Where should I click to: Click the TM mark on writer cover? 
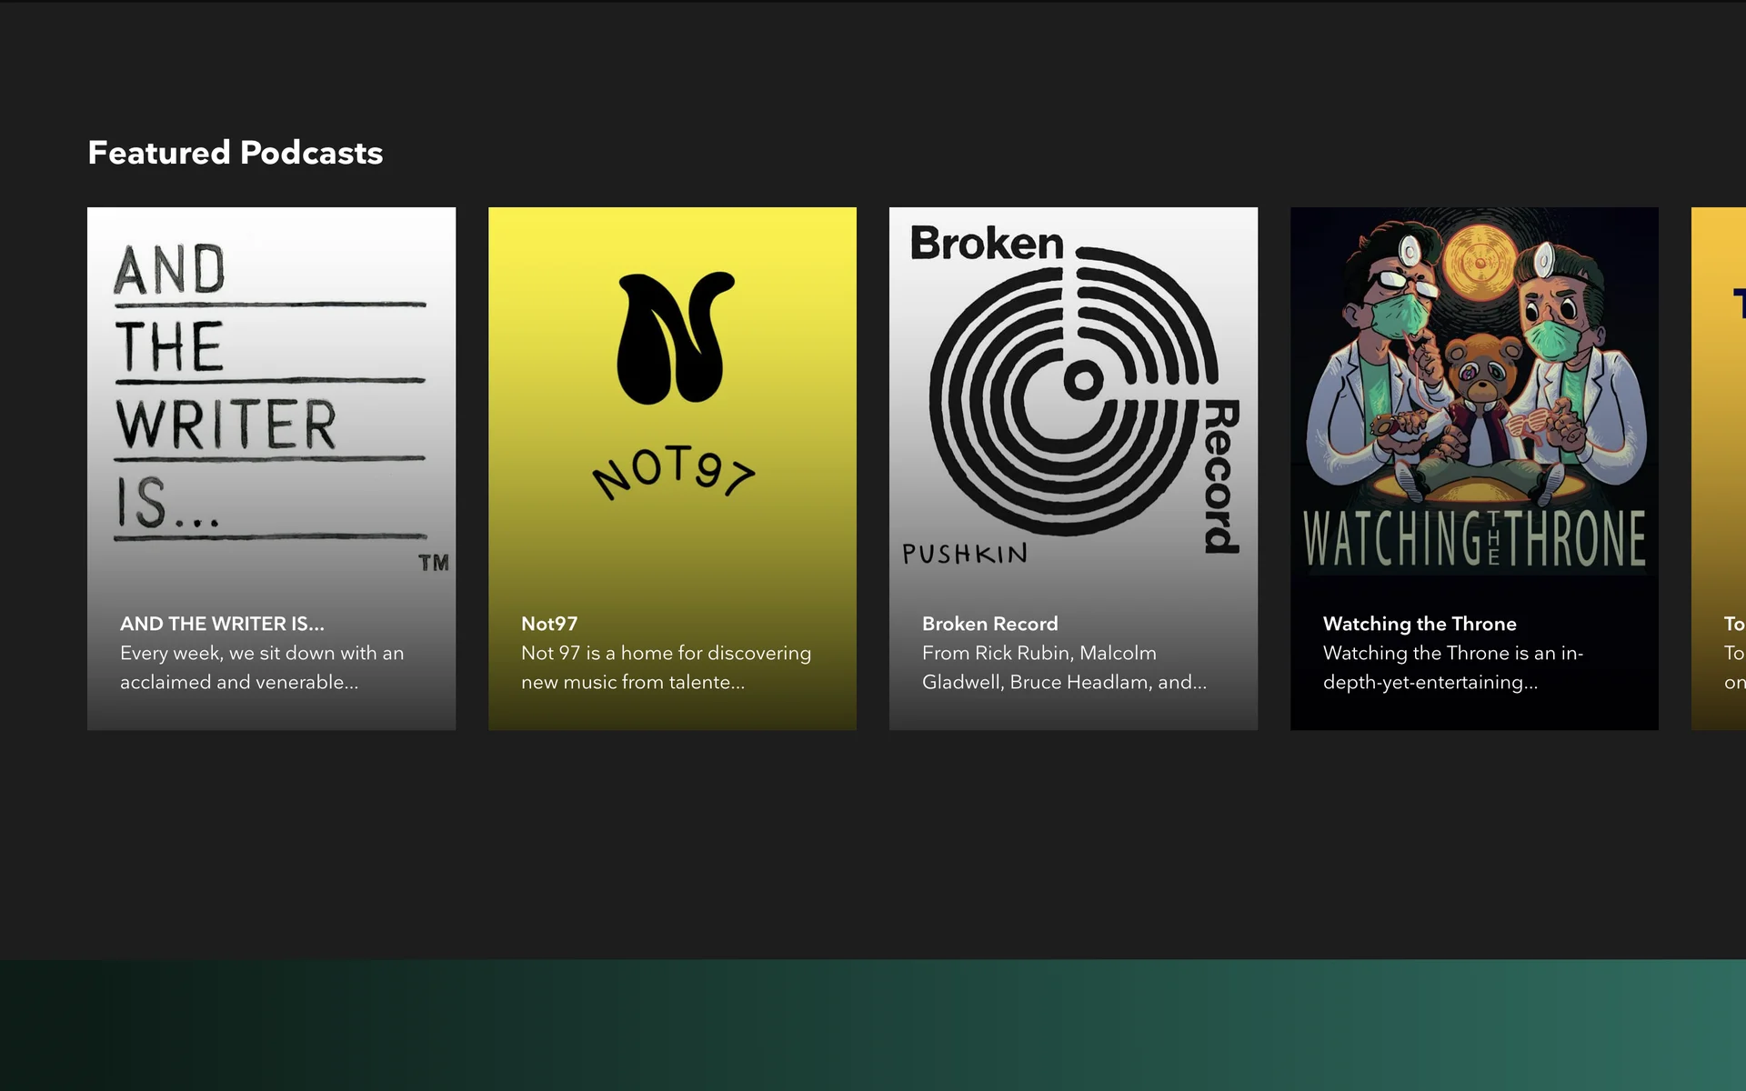(x=434, y=563)
